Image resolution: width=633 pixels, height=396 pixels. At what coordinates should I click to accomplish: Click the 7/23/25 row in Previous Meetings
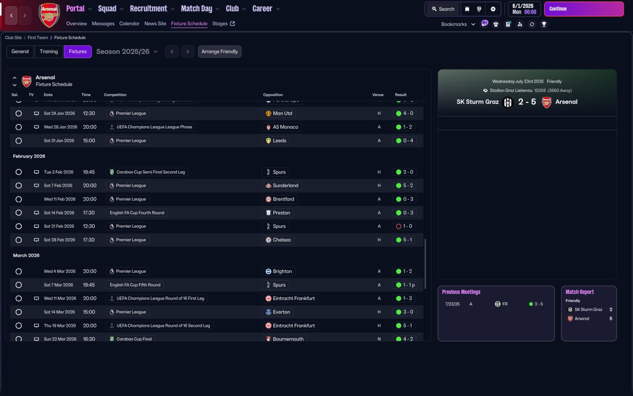point(496,304)
